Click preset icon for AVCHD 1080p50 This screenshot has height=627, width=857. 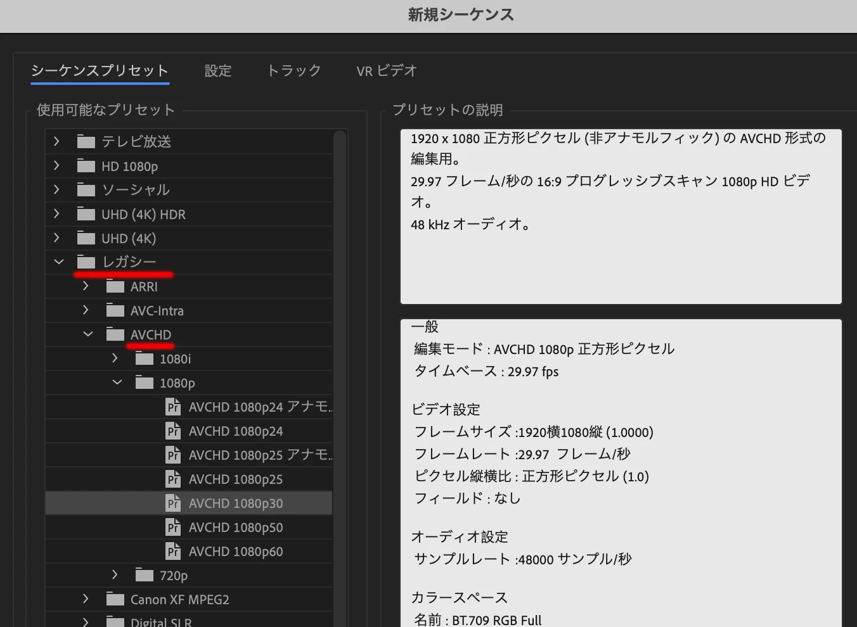[x=173, y=527]
